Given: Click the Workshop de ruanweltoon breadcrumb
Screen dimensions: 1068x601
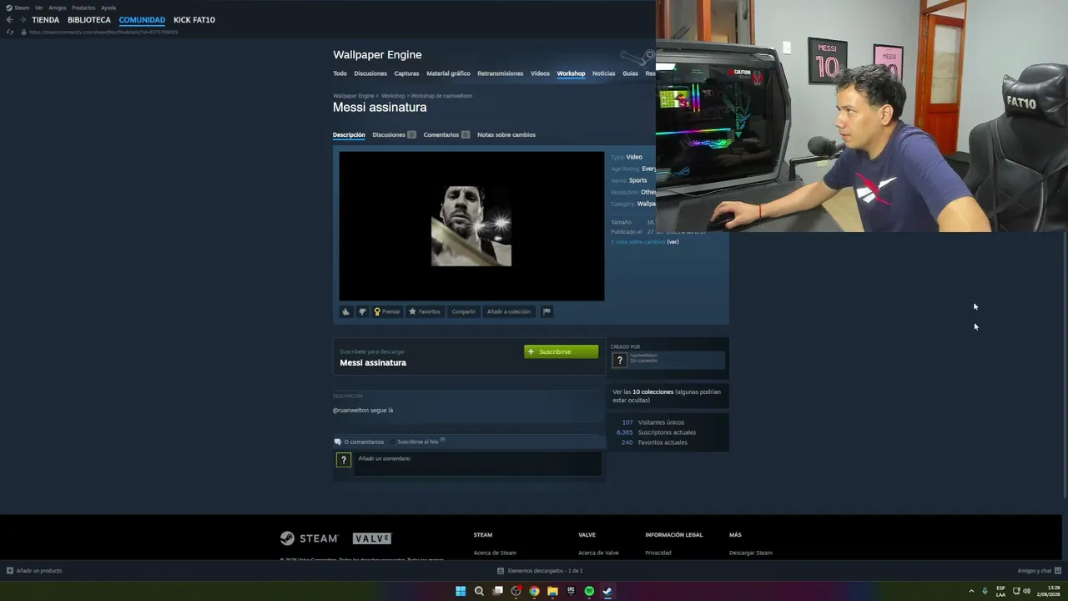Looking at the screenshot, I should tap(441, 96).
